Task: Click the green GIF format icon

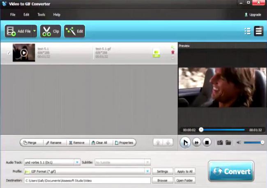Action: pyautogui.click(x=157, y=53)
